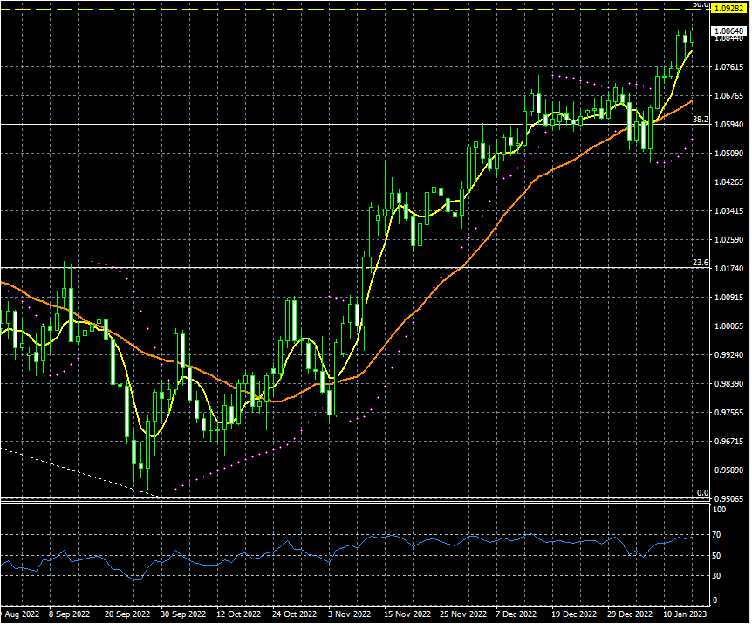
Task: Click the RSI scale value 100
Action: 720,510
